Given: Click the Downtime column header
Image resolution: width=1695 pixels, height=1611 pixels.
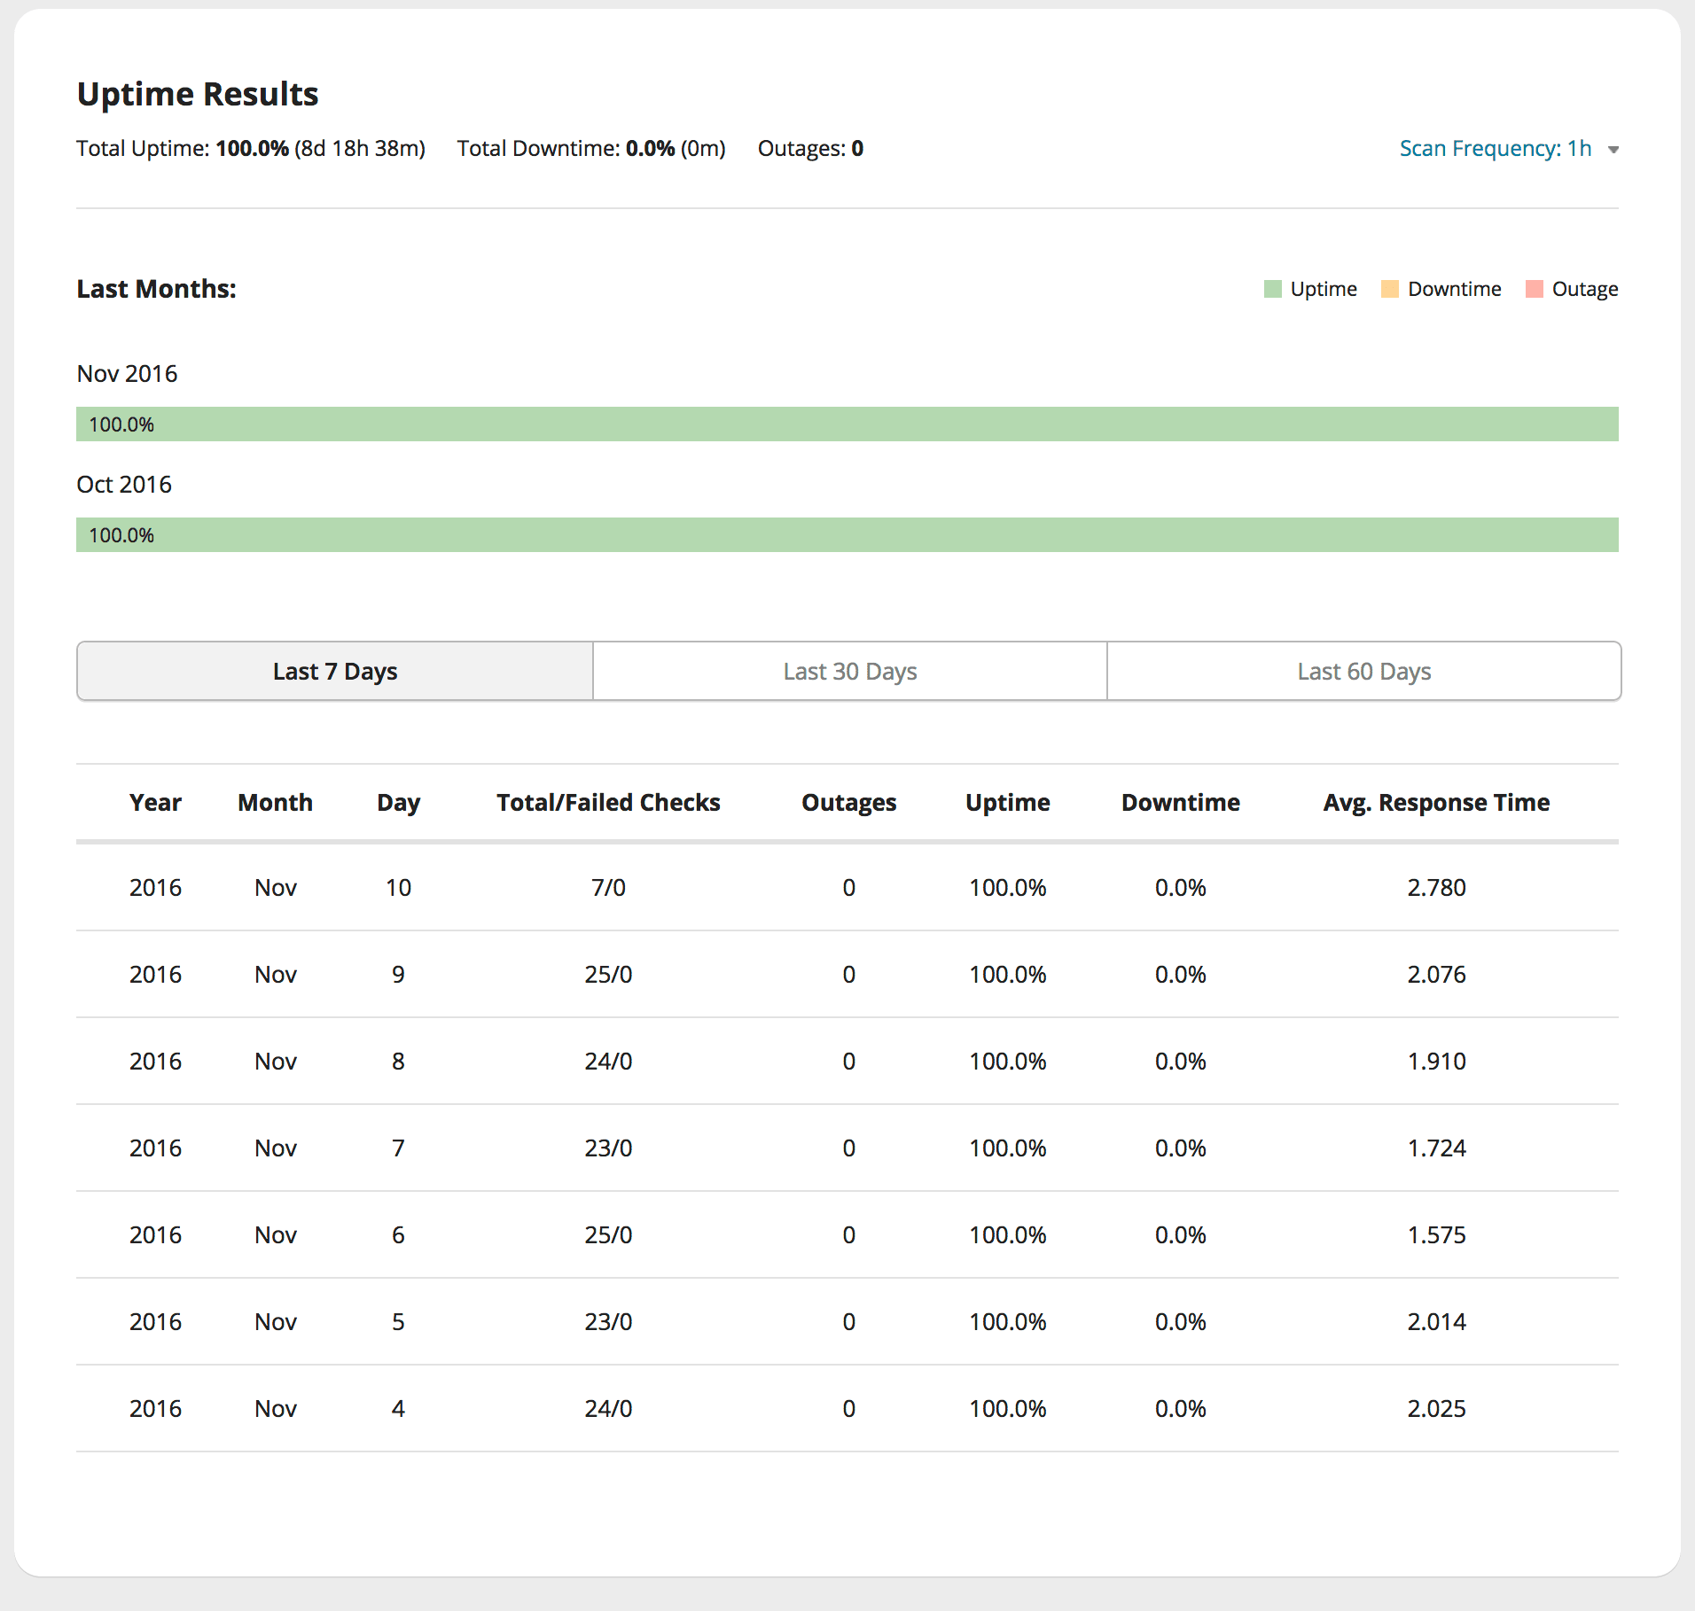Looking at the screenshot, I should click(1181, 802).
